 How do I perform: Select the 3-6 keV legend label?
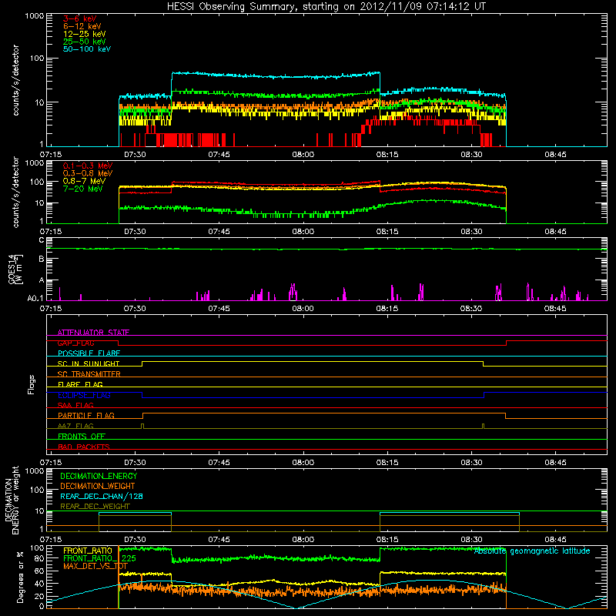click(80, 18)
